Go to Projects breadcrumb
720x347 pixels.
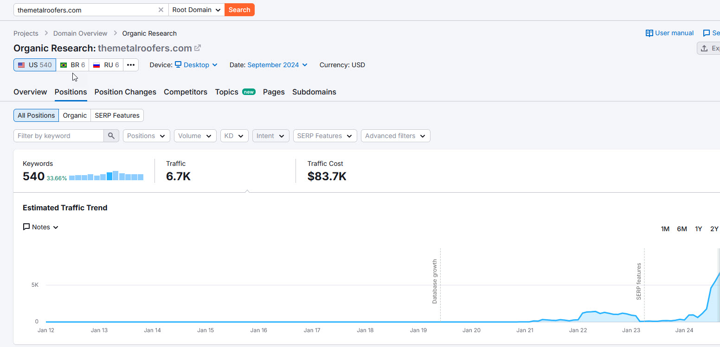coord(26,33)
